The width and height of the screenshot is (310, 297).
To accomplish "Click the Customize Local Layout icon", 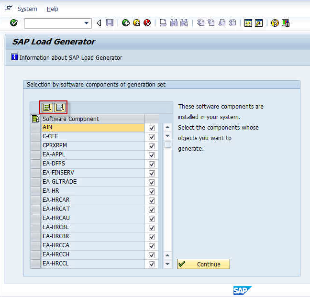I will point(286,23).
